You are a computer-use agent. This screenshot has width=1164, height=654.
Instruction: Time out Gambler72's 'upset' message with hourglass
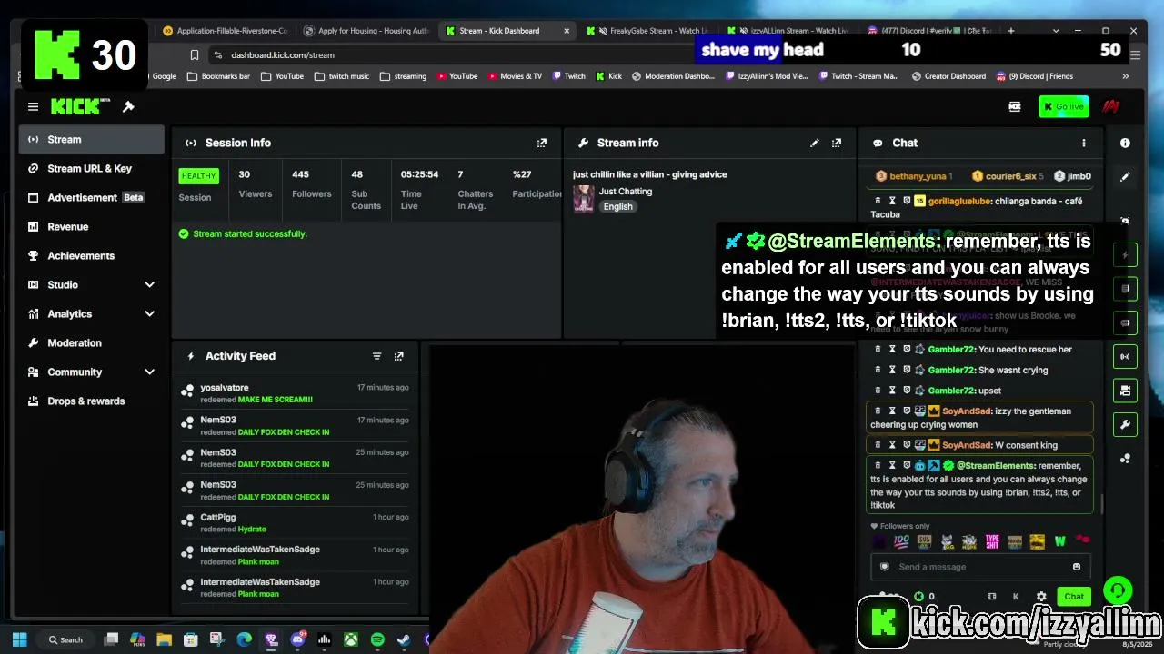tap(892, 391)
